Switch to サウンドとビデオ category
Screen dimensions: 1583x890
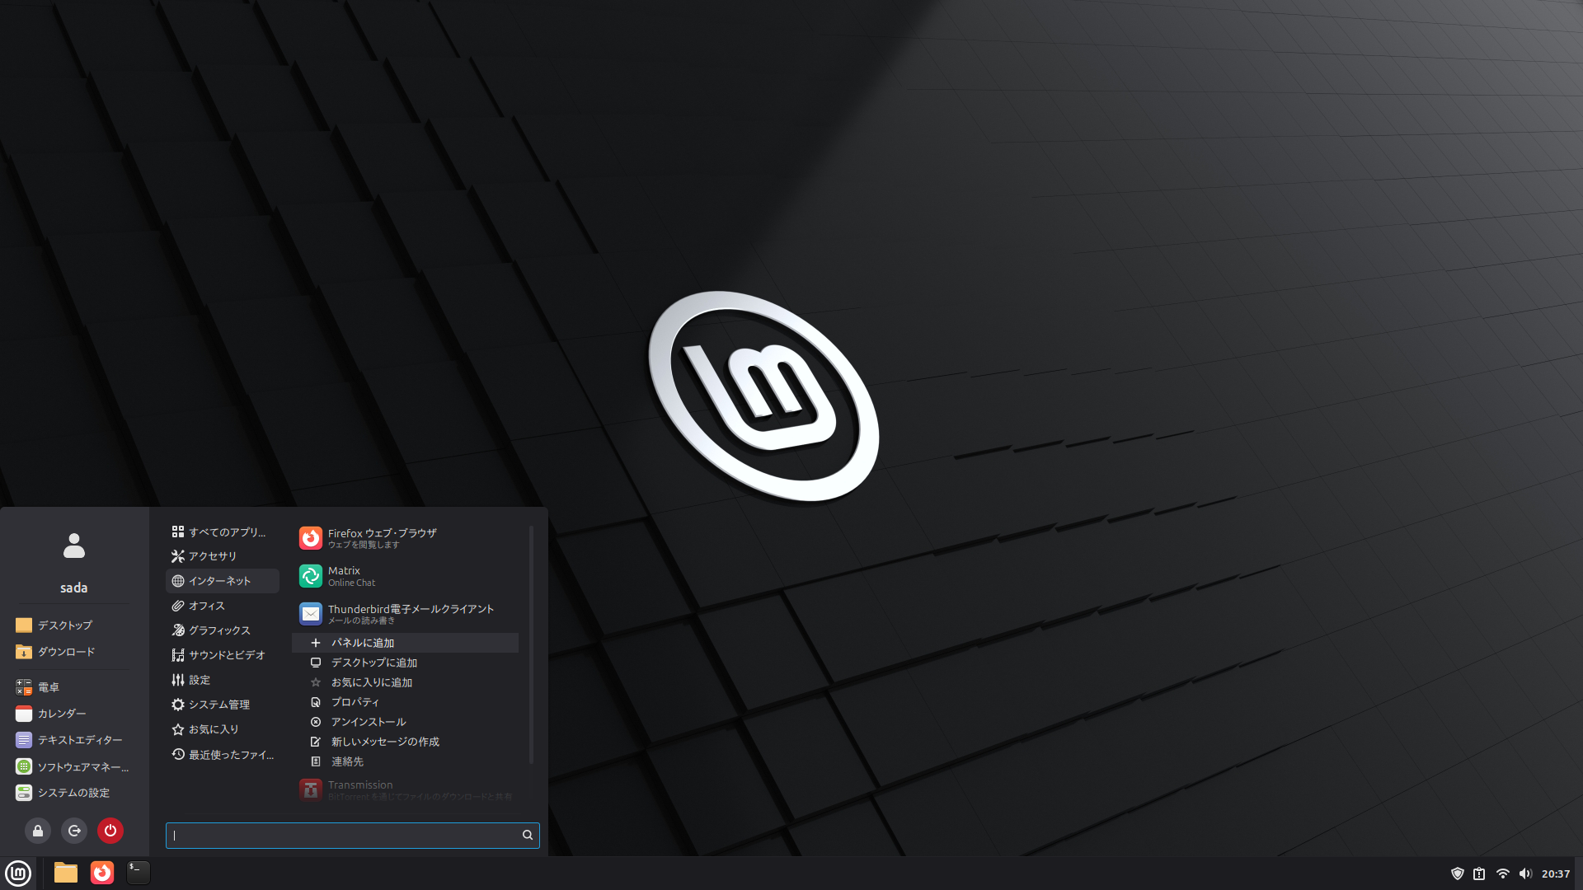pos(227,655)
